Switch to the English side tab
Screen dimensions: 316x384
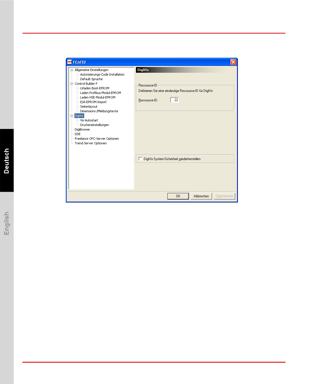tap(7, 224)
